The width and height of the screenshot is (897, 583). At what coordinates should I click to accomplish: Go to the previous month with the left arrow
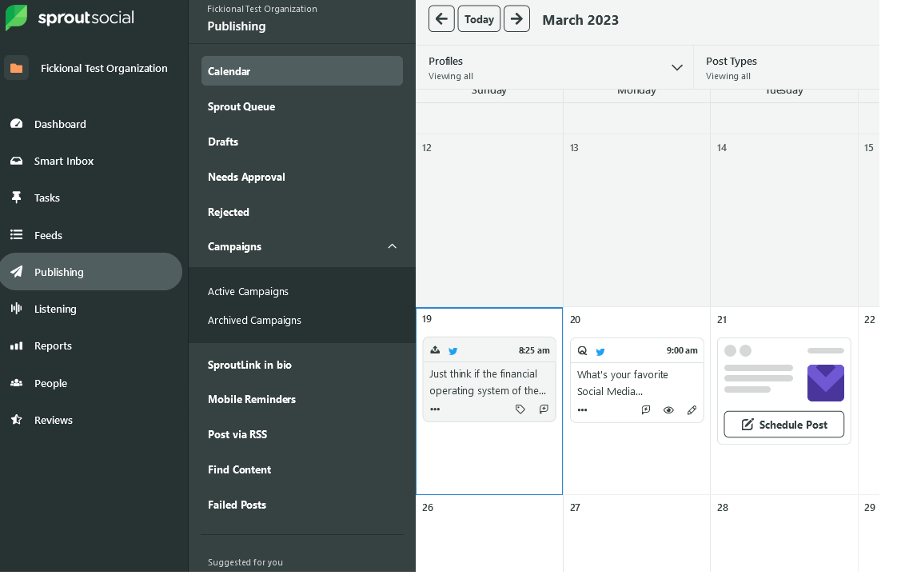tap(441, 19)
